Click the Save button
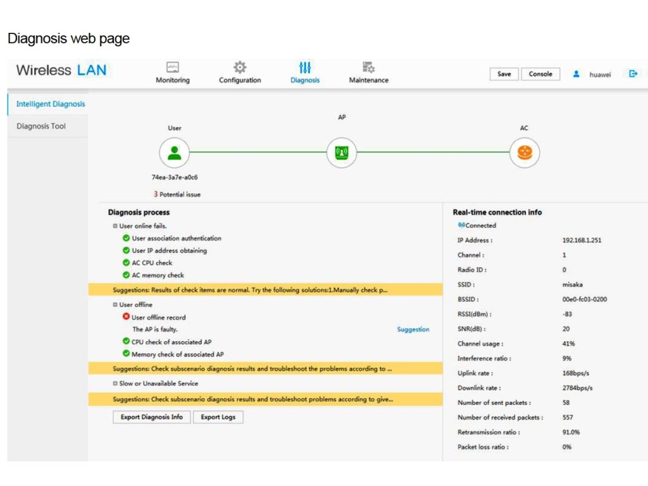 point(504,74)
